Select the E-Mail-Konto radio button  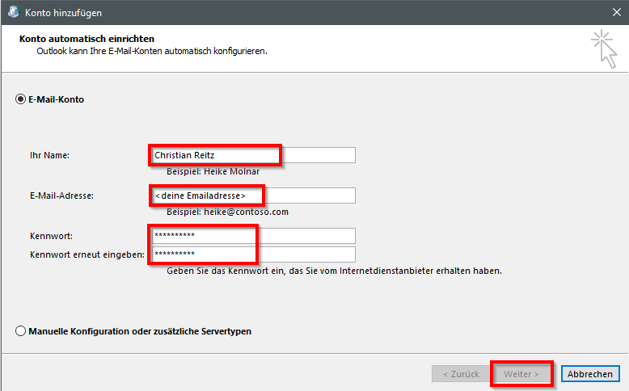point(20,99)
